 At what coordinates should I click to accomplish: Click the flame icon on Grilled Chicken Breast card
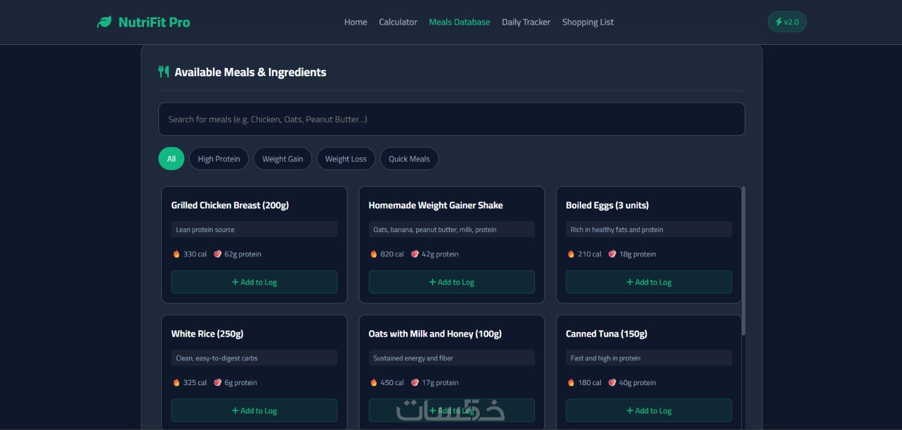[176, 254]
